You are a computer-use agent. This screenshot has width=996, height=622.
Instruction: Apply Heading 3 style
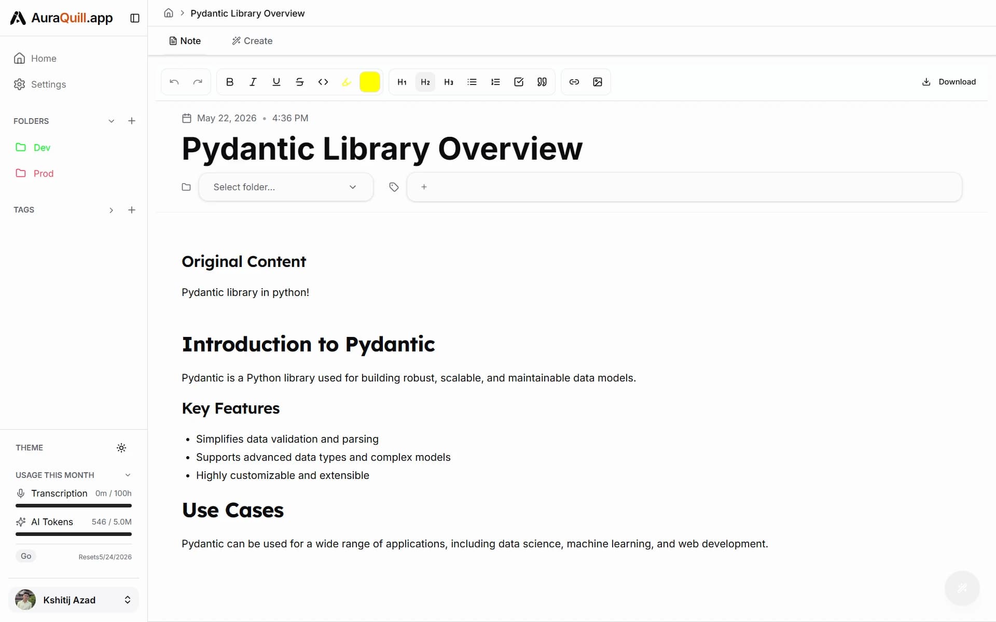pyautogui.click(x=449, y=82)
